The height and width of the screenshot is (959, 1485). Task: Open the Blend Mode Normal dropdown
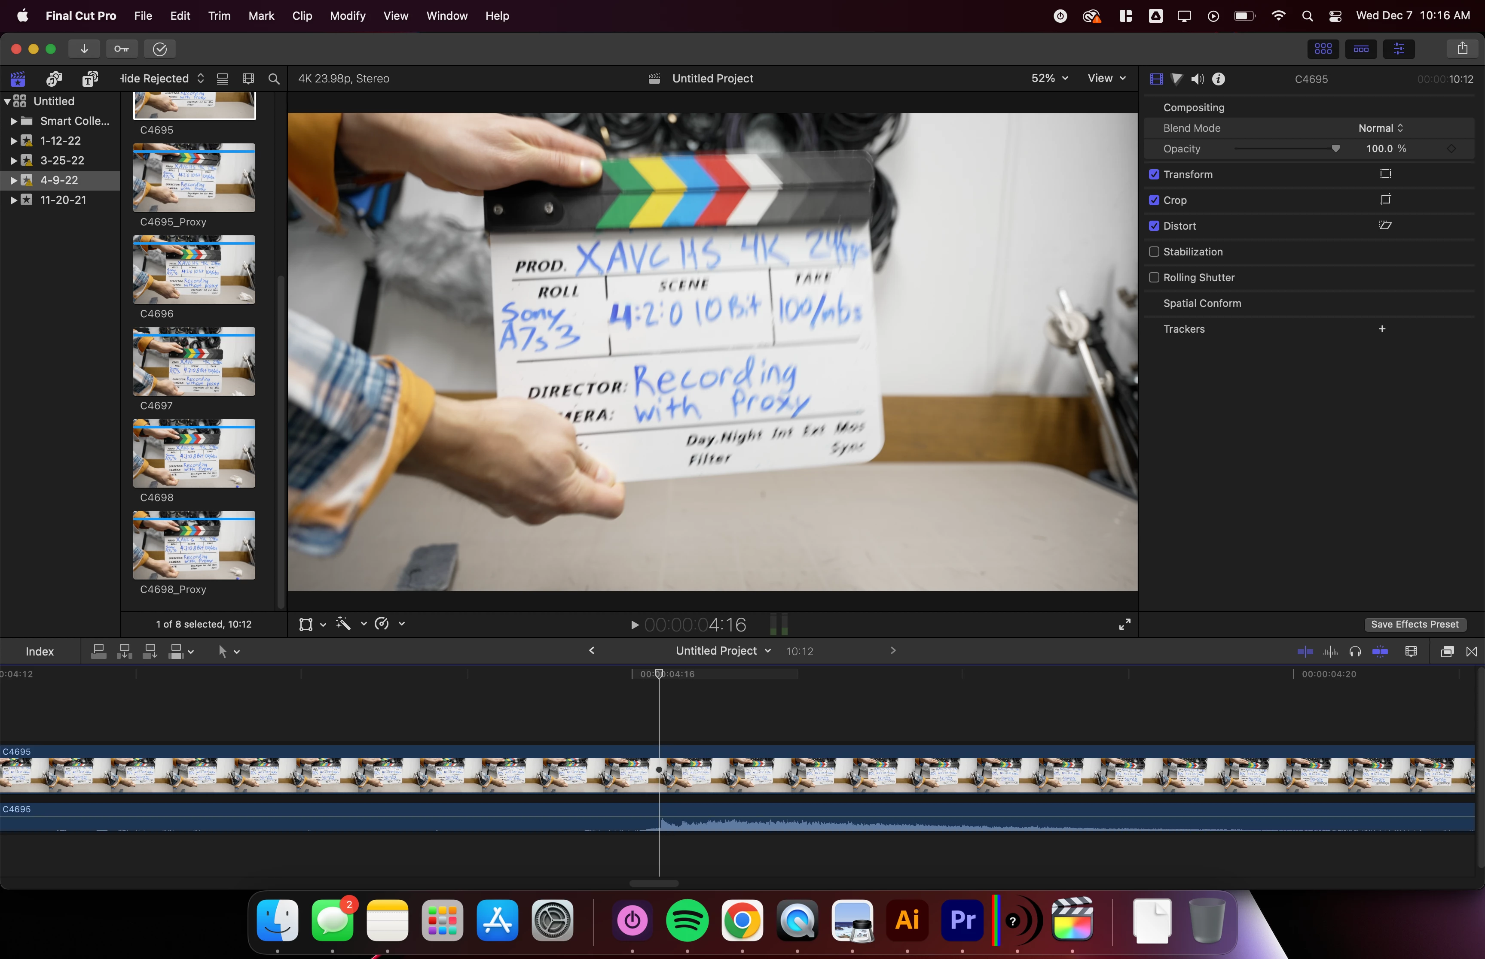pyautogui.click(x=1380, y=128)
